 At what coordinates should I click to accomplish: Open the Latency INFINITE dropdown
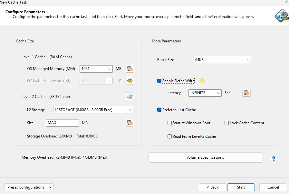(x=205, y=93)
